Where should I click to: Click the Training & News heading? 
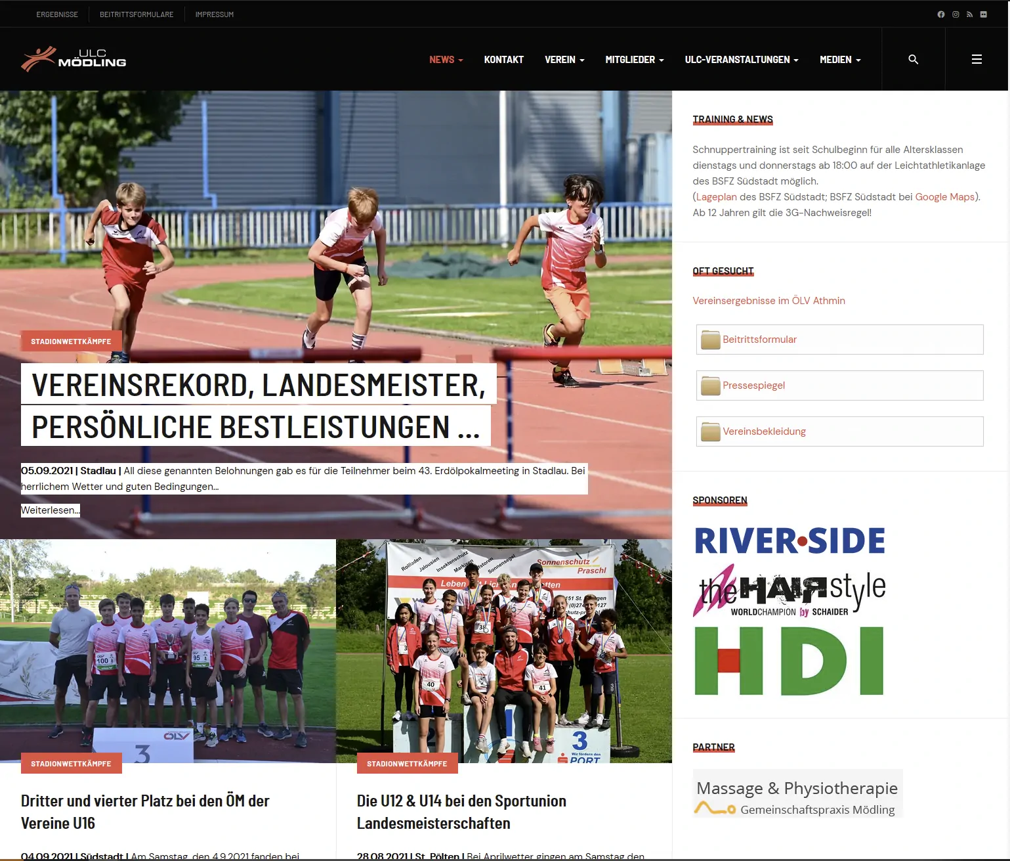[733, 120]
